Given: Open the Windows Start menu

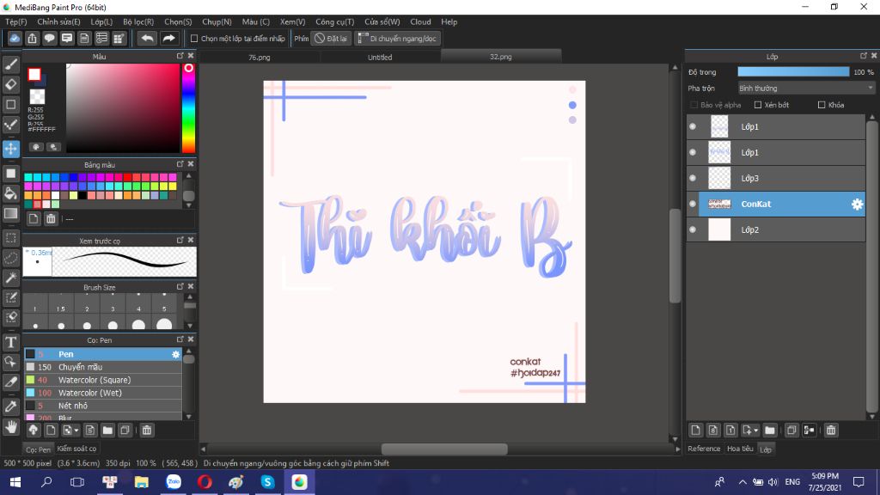Looking at the screenshot, I should coord(15,482).
